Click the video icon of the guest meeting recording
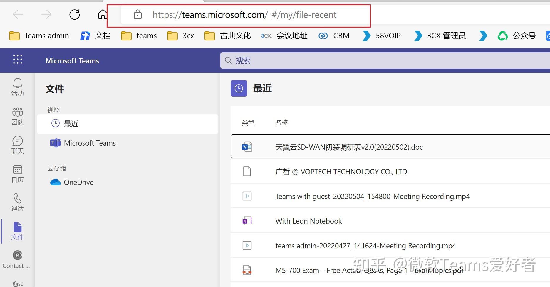Screen dimensions: 550x287 point(247,196)
